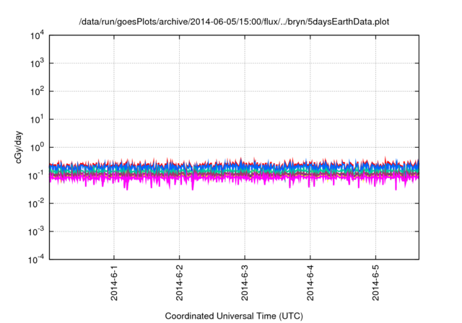Select the 10^-3 y-axis tick label
The image size is (462, 323).
[33, 232]
